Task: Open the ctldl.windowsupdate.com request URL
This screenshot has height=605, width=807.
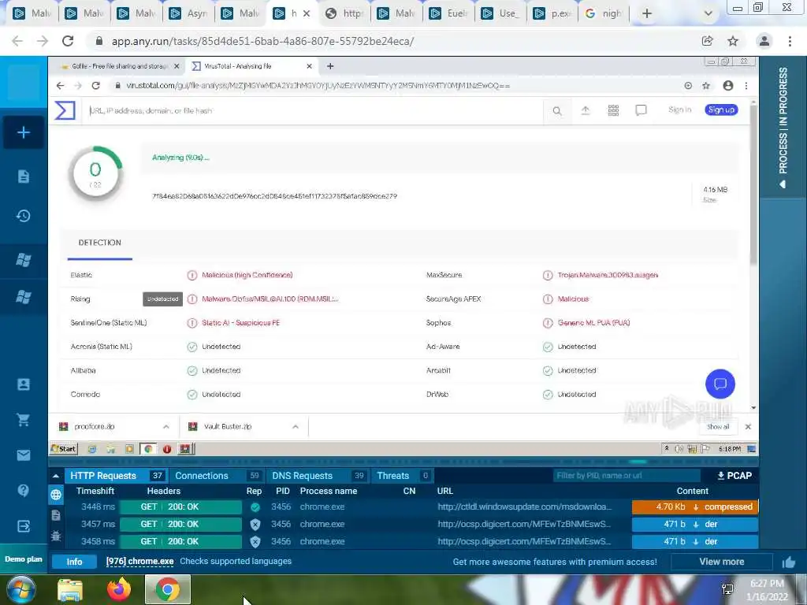Action: (x=524, y=507)
